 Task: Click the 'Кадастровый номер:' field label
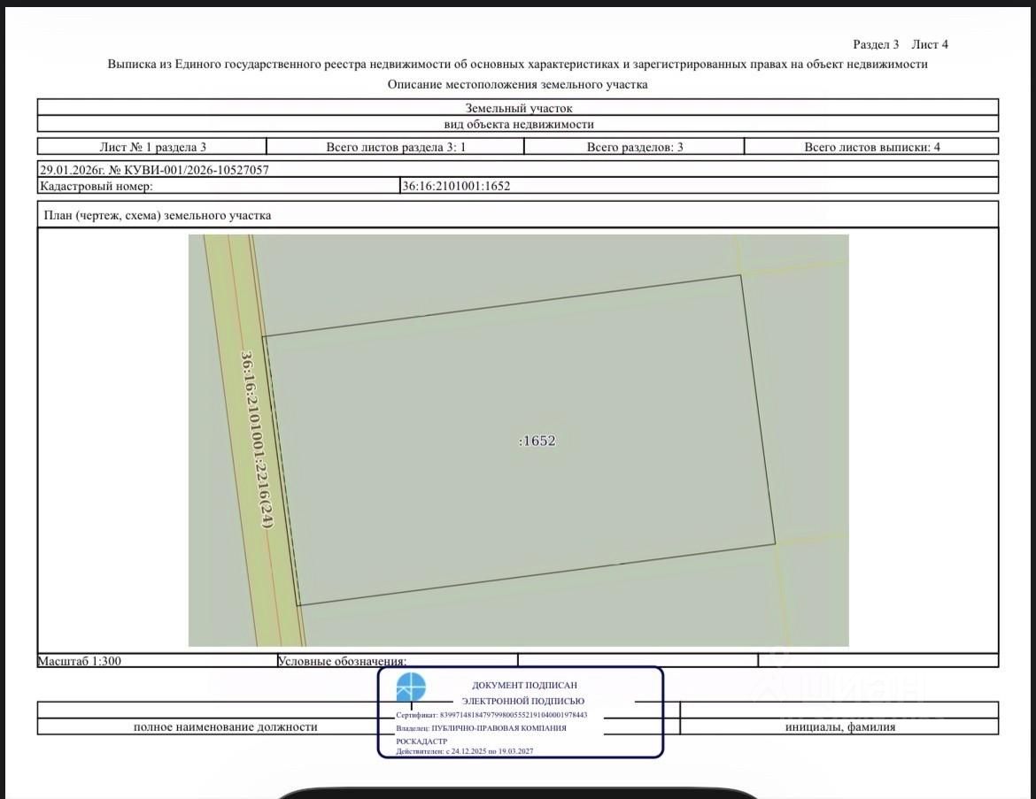click(x=97, y=186)
